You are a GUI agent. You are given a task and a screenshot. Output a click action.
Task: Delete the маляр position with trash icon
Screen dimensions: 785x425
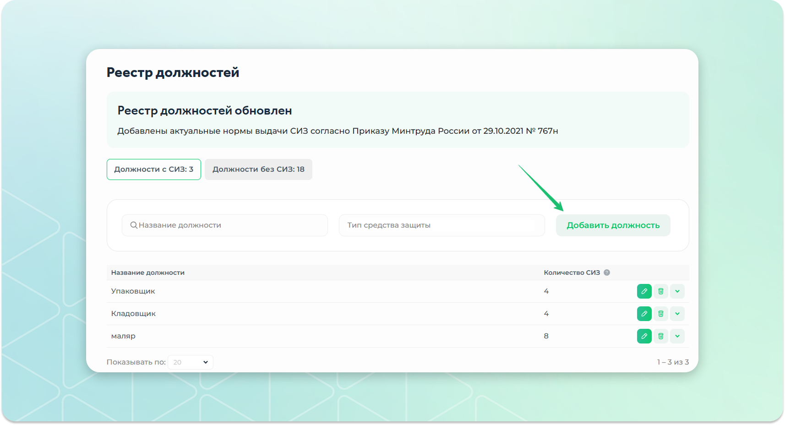pyautogui.click(x=660, y=336)
